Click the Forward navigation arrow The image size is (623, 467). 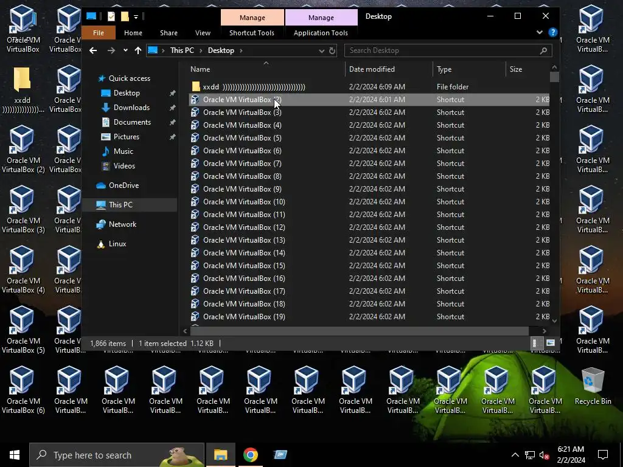(111, 50)
